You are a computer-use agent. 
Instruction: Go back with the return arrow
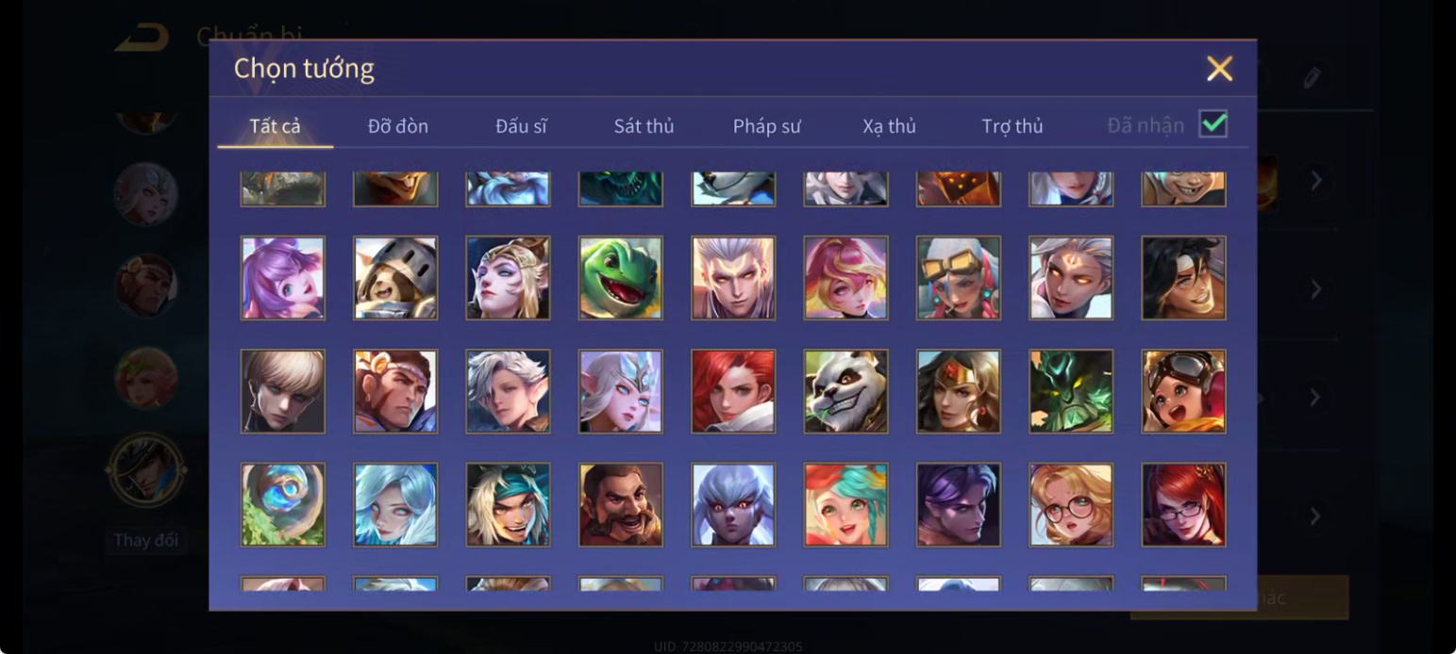pyautogui.click(x=142, y=38)
